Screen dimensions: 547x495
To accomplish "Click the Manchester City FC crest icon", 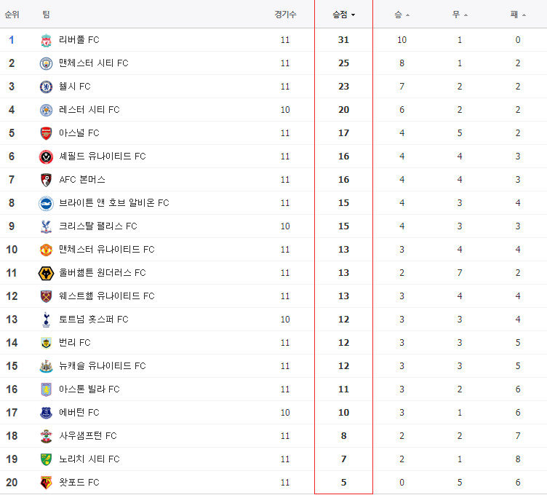I will click(x=46, y=63).
